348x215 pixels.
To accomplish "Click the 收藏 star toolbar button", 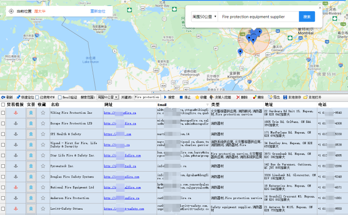I will [201, 97].
